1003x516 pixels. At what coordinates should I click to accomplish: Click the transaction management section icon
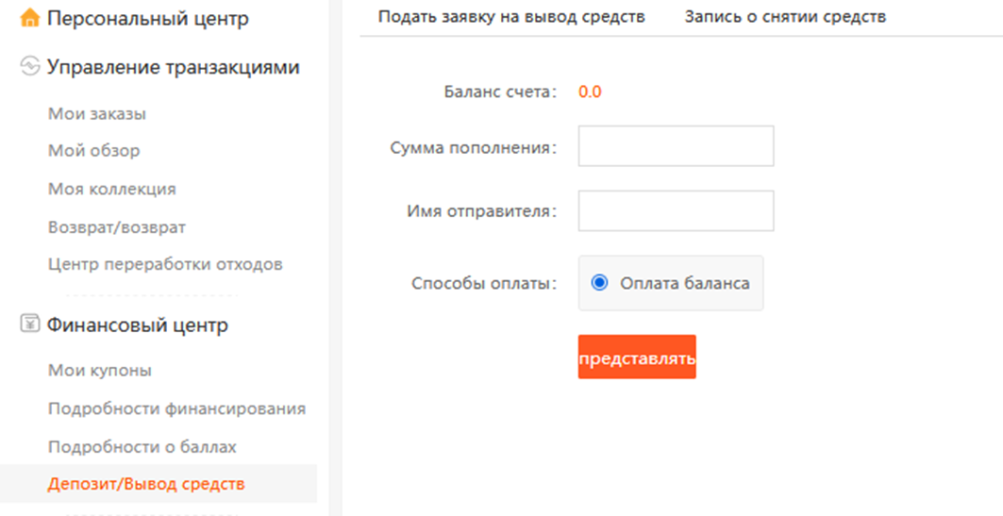[30, 67]
